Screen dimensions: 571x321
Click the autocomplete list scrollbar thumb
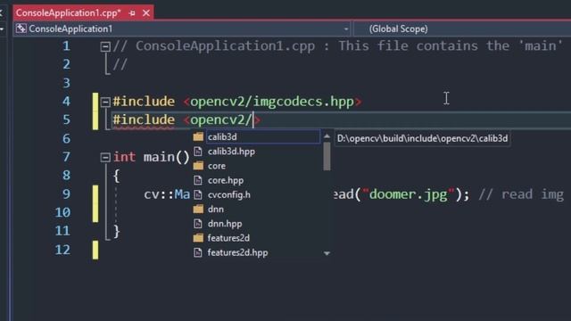(x=327, y=156)
